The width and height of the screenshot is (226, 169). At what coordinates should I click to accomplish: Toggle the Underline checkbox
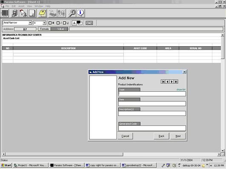[x=64, y=23]
